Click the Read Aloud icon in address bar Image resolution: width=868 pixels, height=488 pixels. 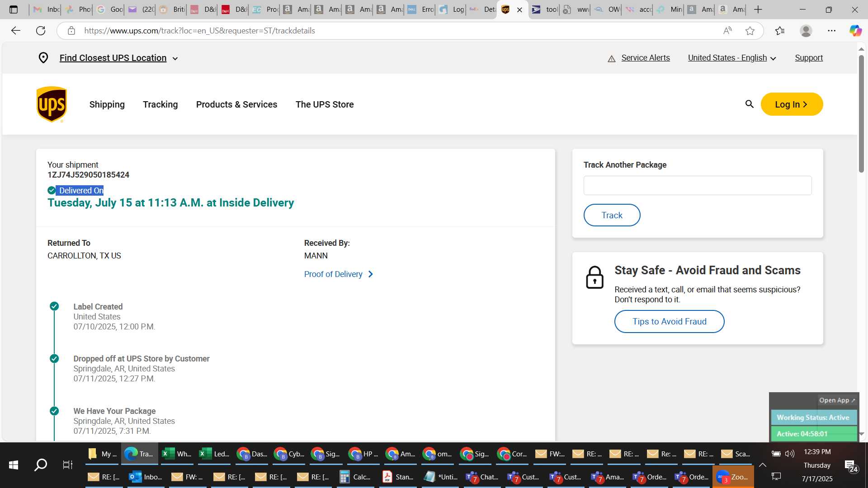(727, 31)
